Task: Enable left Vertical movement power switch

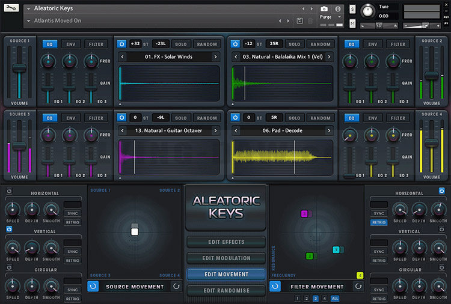Action: tap(9, 230)
